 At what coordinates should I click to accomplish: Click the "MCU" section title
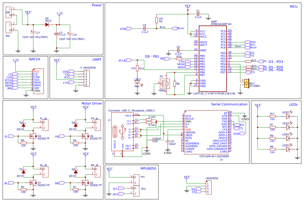(294, 7)
